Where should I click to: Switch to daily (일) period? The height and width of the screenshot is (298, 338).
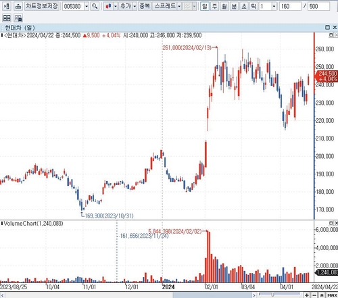click(205, 6)
